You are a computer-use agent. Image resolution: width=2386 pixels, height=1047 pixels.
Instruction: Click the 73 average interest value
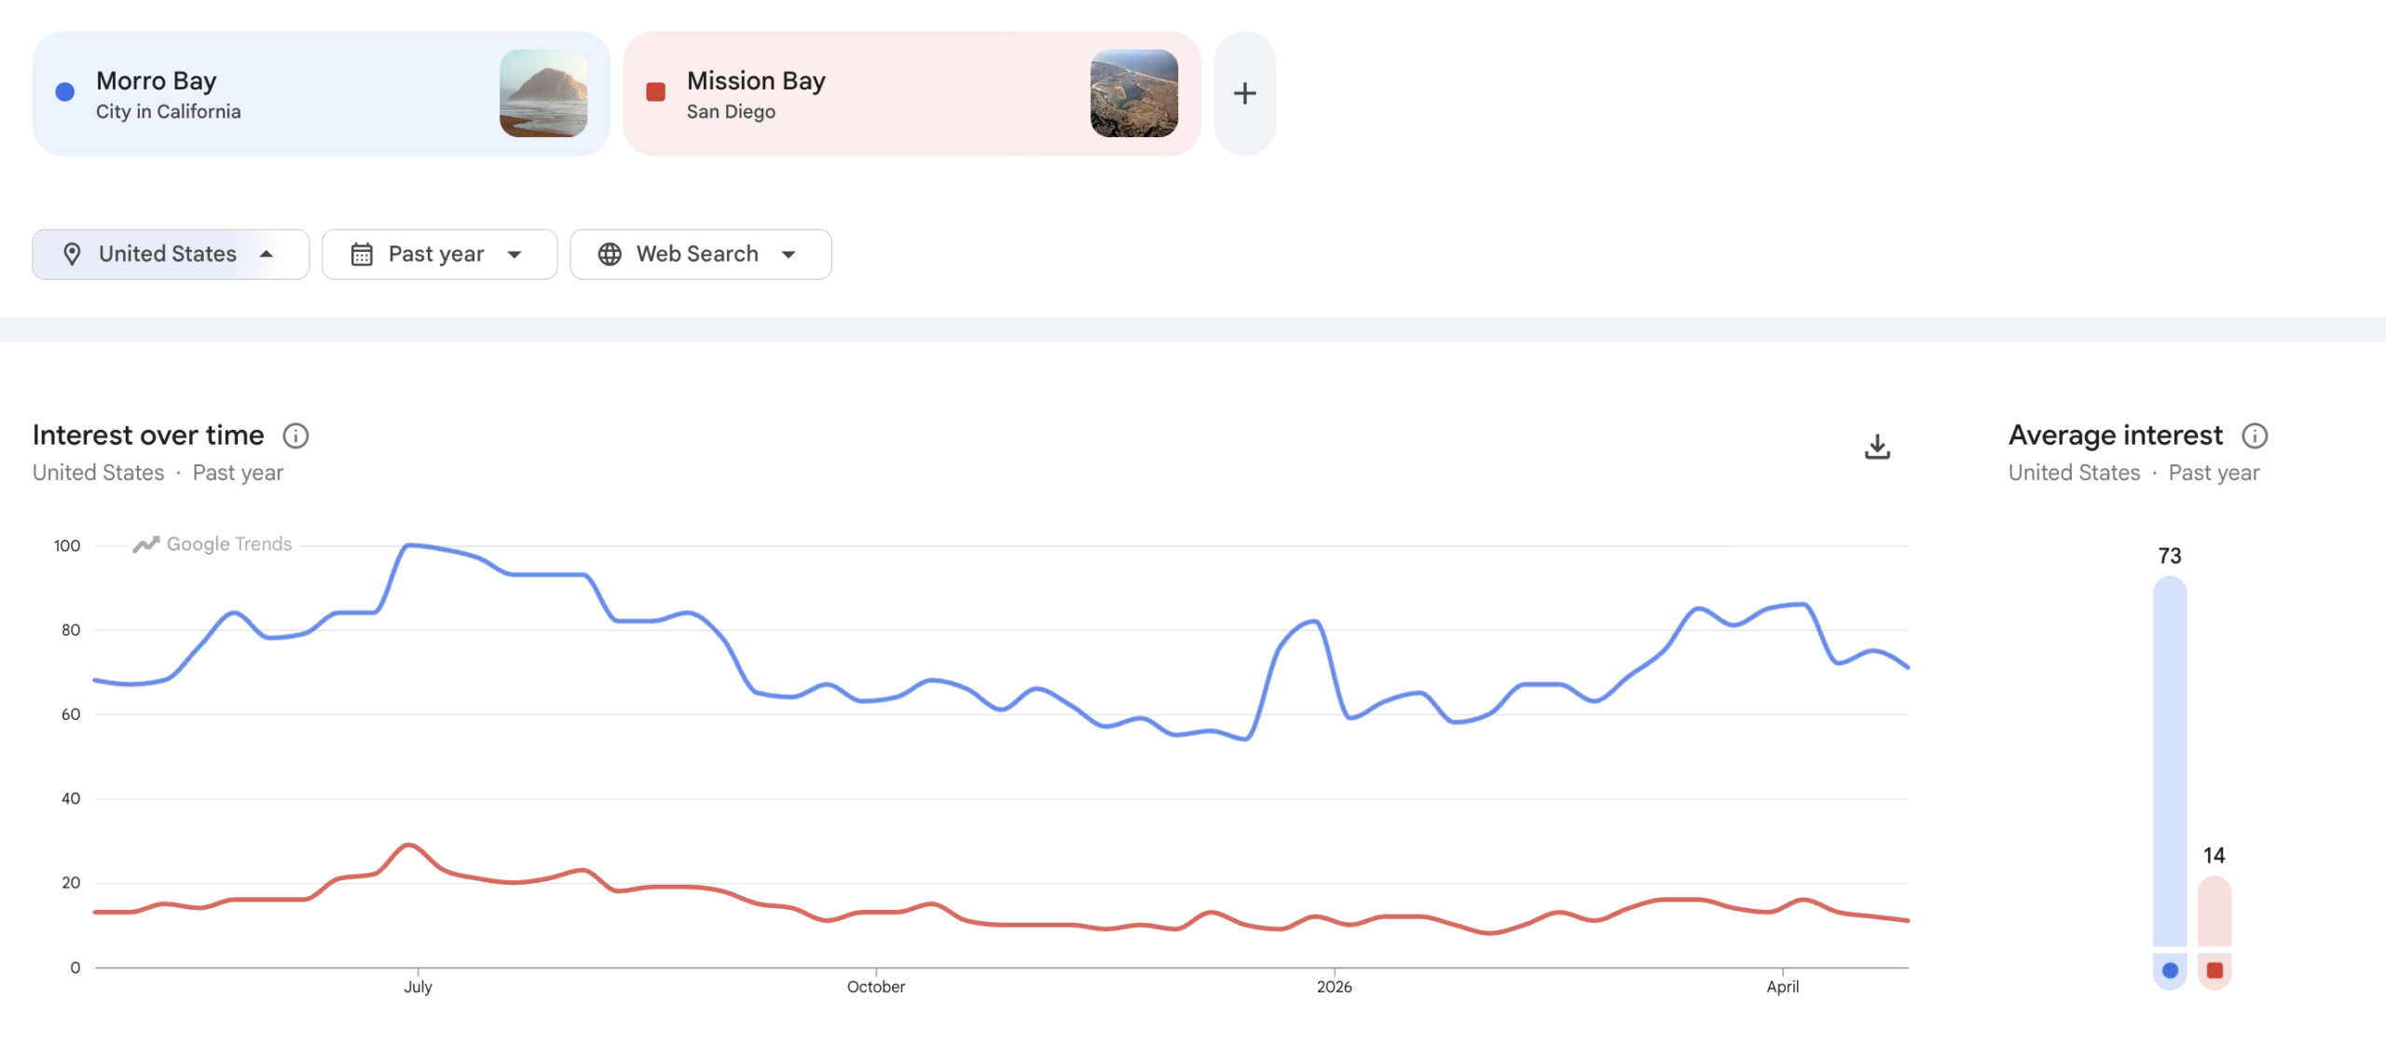click(x=2170, y=557)
